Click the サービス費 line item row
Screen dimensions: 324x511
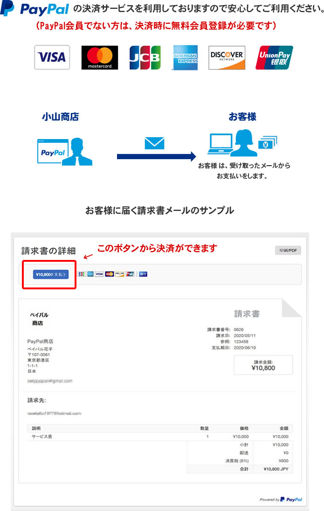point(160,436)
